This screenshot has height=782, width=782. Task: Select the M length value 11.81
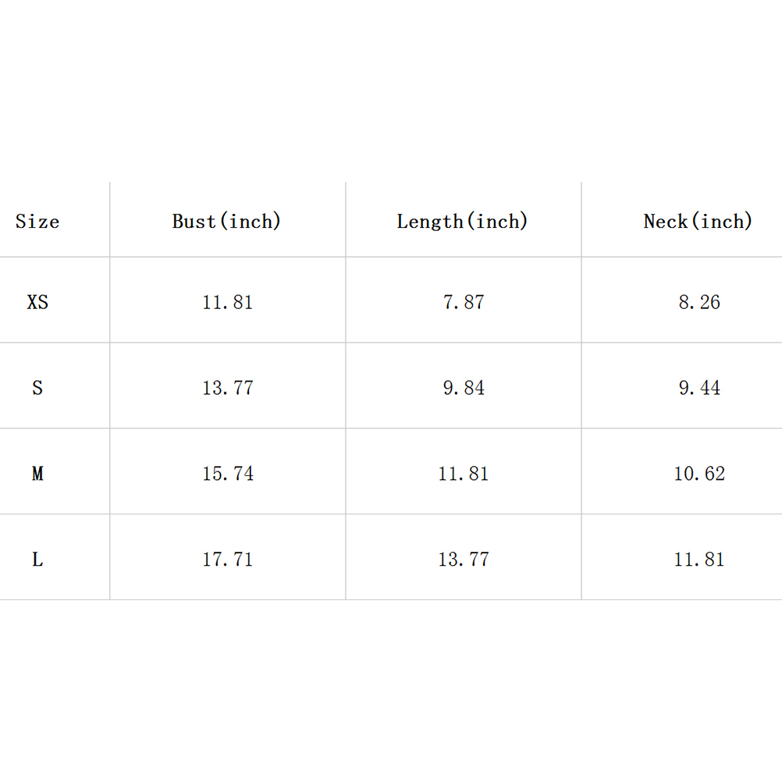point(464,474)
